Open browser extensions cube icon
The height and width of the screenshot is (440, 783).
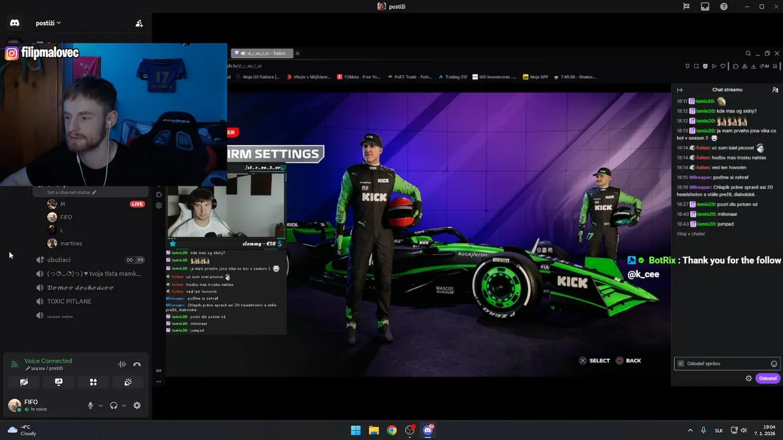point(735,66)
